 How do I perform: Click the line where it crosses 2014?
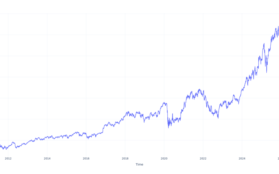(x=47, y=137)
